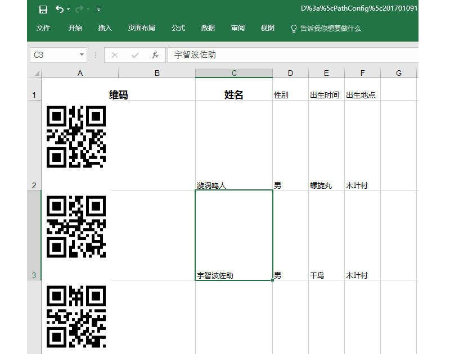Click the Select All corner triangle
450x354 pixels.
pos(37,74)
